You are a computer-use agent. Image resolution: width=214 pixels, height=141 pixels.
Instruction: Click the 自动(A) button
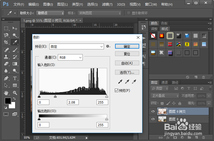[127, 63]
